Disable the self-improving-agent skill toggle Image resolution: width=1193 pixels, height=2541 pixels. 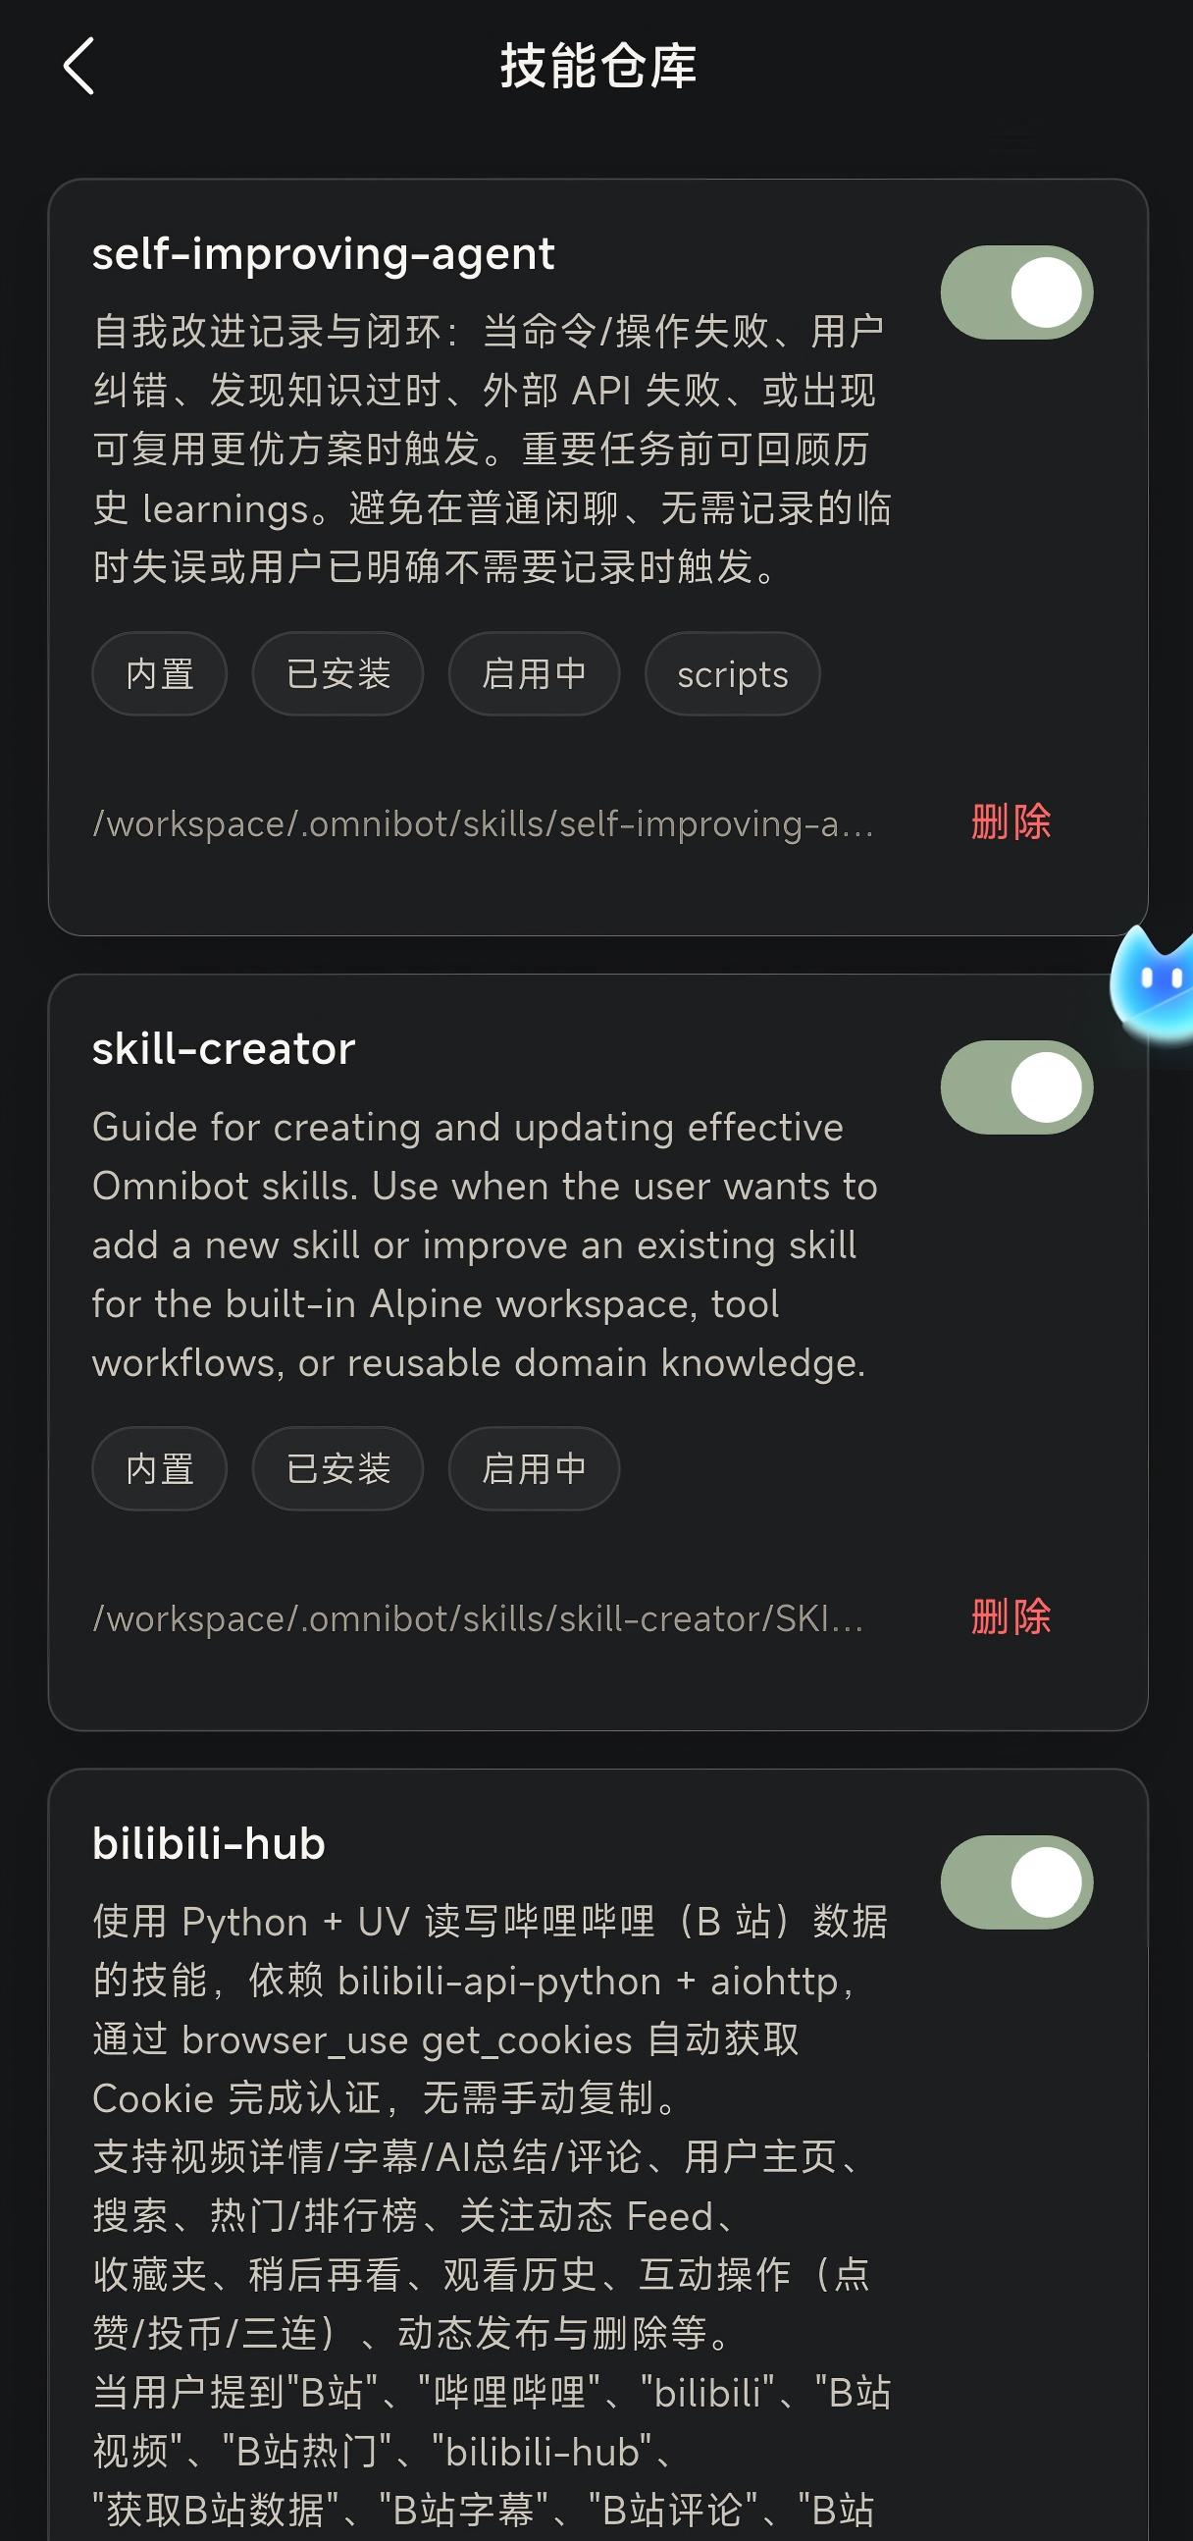pyautogui.click(x=1016, y=291)
